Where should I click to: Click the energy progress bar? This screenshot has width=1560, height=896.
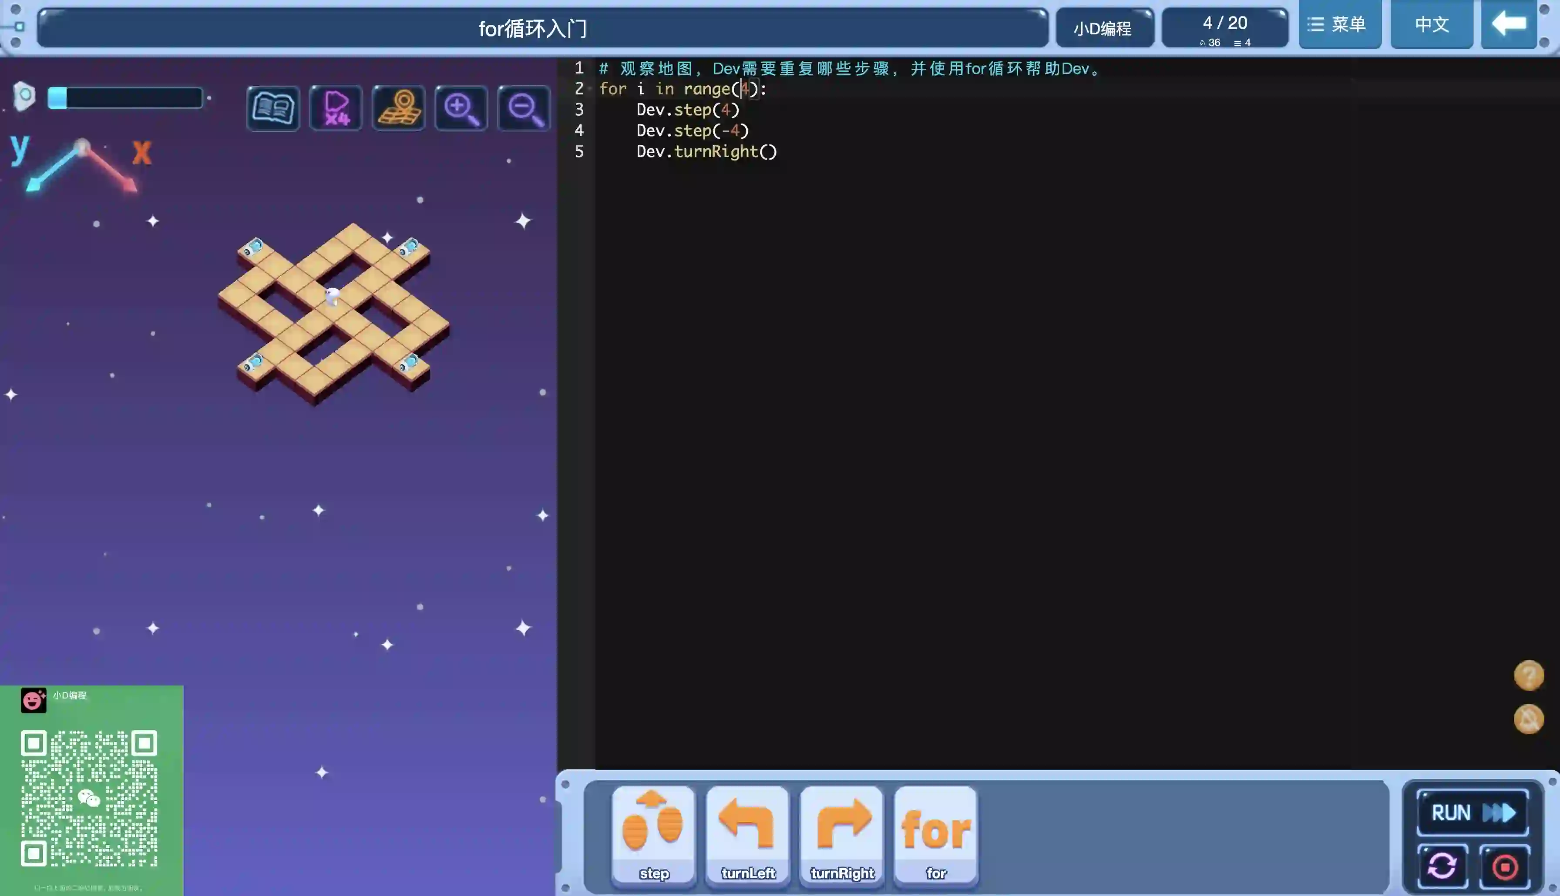click(x=125, y=98)
